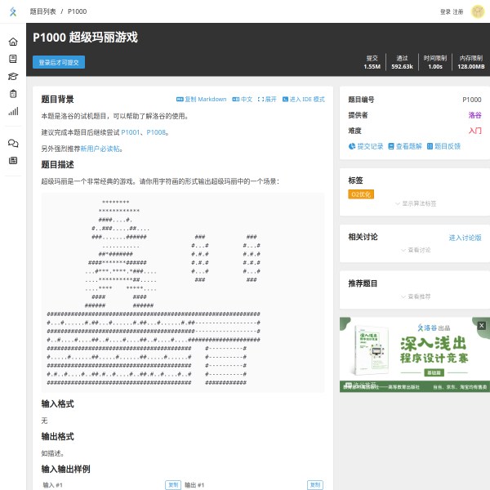Click the user avatar in top right
The height and width of the screenshot is (490, 490).
(478, 11)
